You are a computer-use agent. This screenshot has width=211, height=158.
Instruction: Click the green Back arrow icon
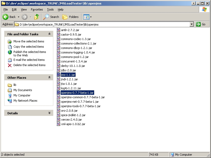(6, 17)
